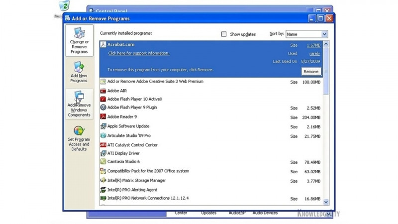Viewport: 398px width, 224px height.
Task: Enable the Show updates checkbox
Action: [x=223, y=34]
